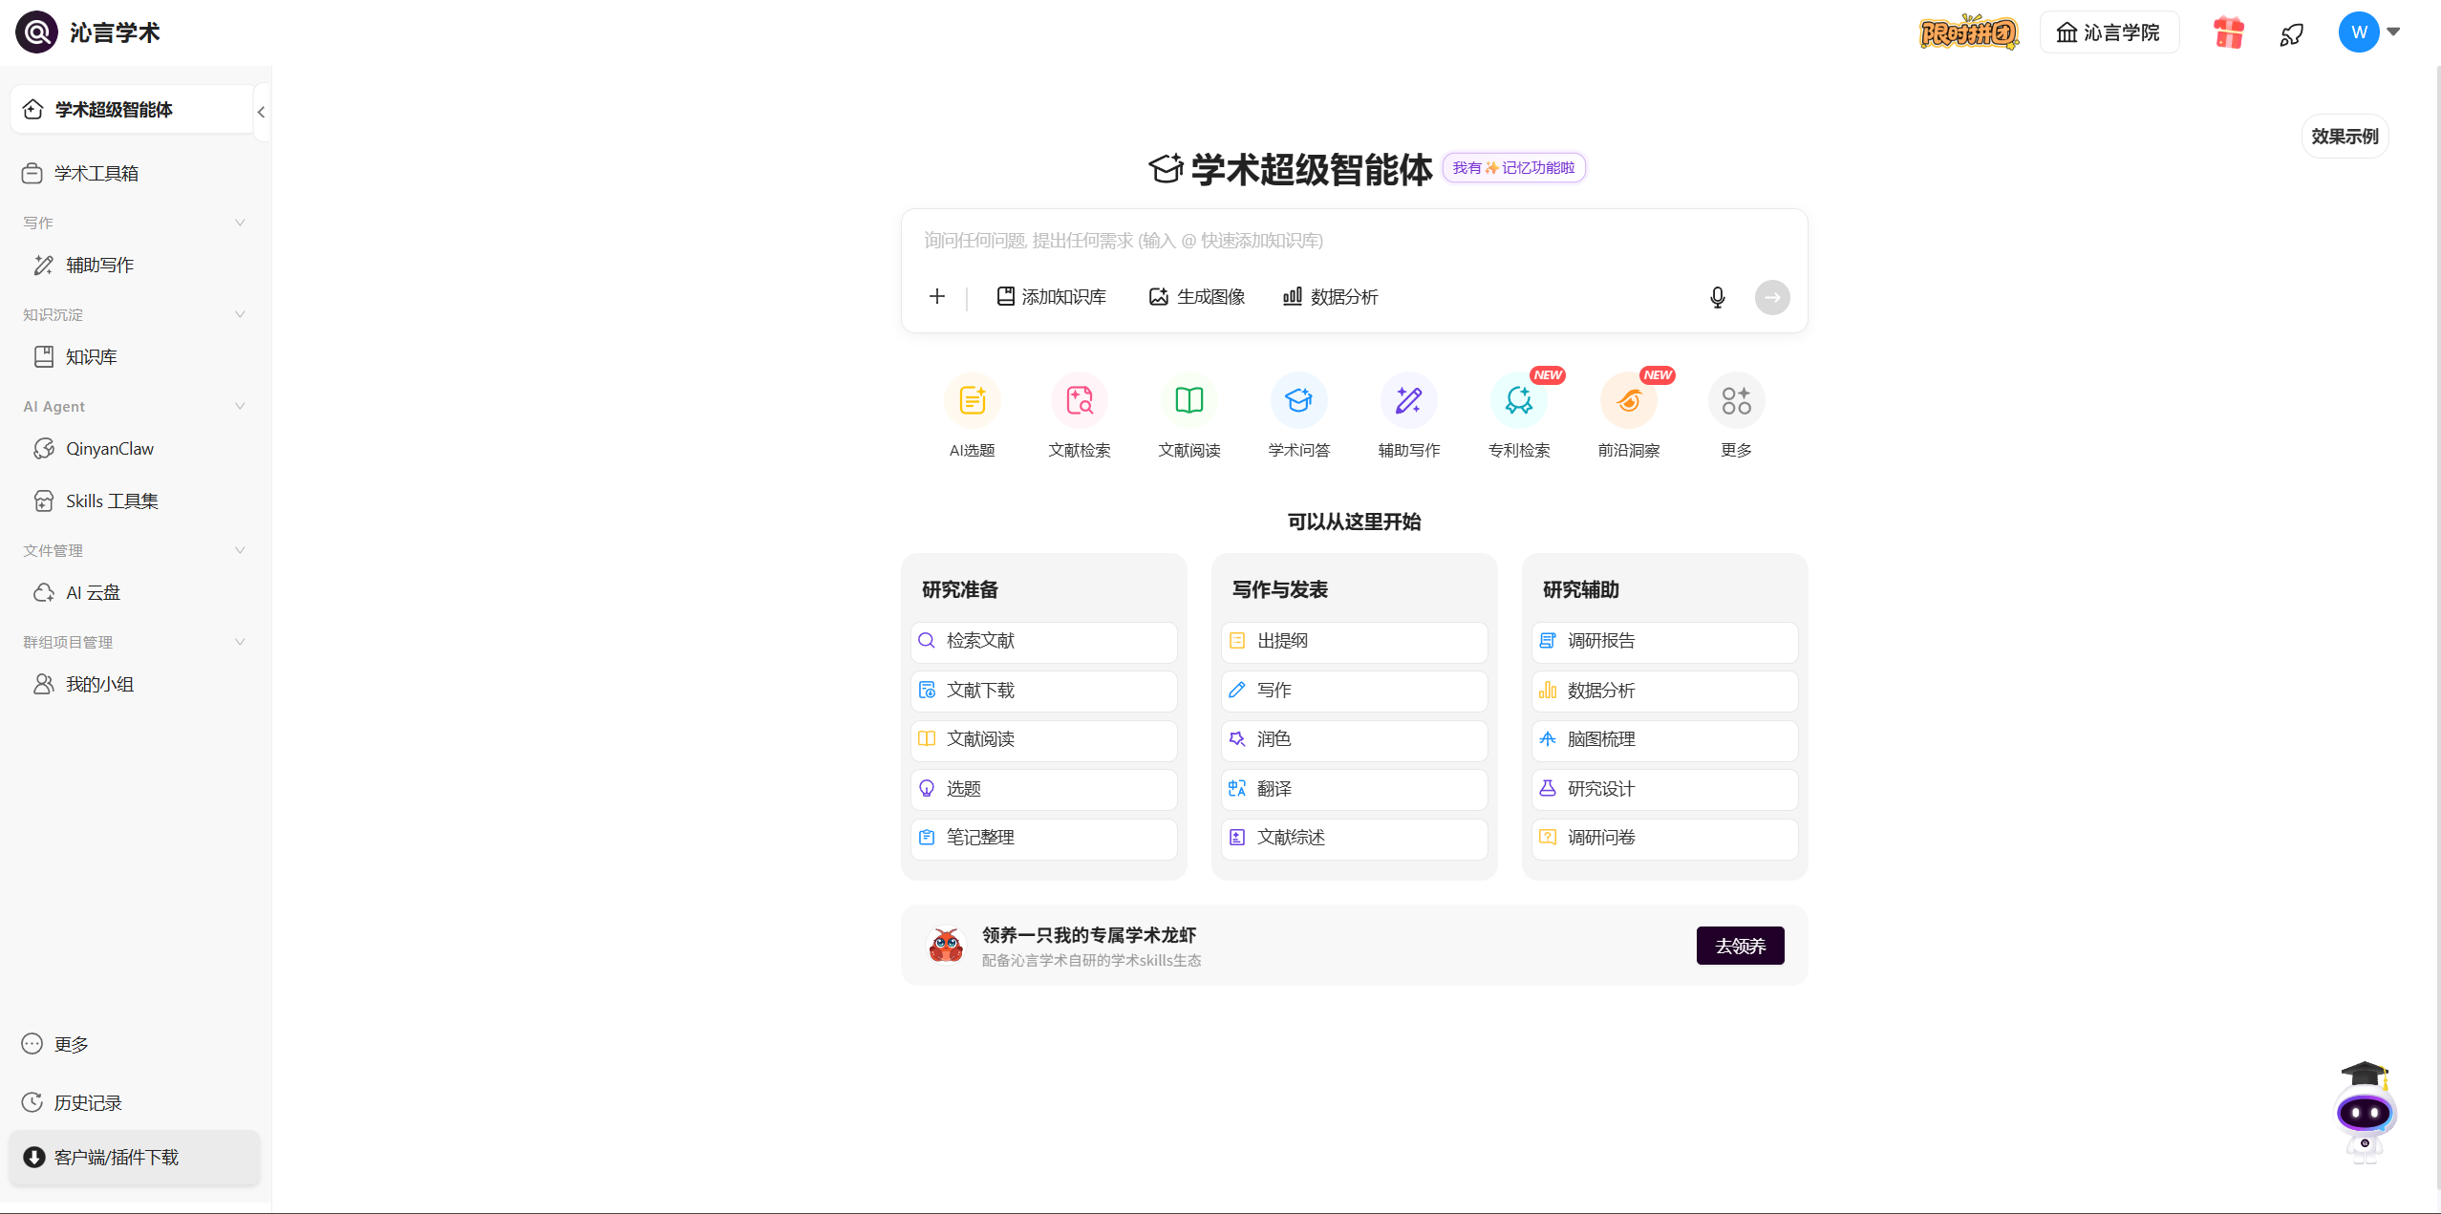
Task: Open the user avatar dropdown menu
Action: coord(2370,32)
